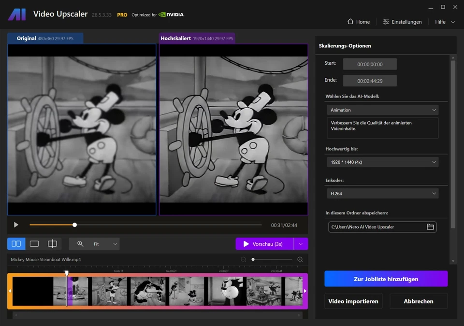Open the H.264 Enkoder dropdown
Viewport: 464px width, 326px height.
point(382,193)
